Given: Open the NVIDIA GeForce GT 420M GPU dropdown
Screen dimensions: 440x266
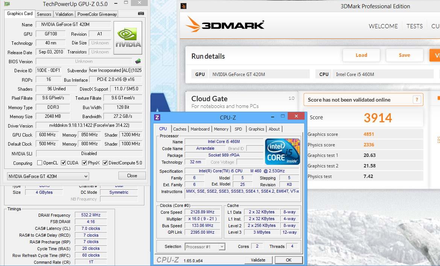Looking at the screenshot, I should 48,176.
